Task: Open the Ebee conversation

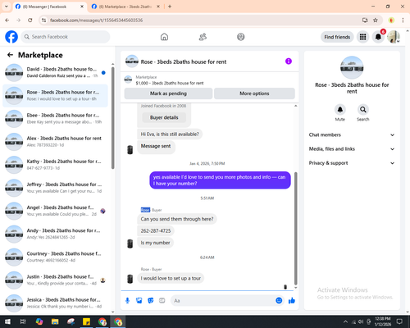Action: [x=55, y=119]
